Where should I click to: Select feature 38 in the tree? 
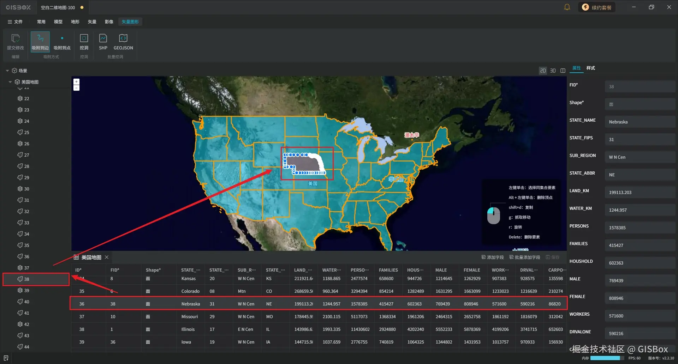[x=35, y=279]
